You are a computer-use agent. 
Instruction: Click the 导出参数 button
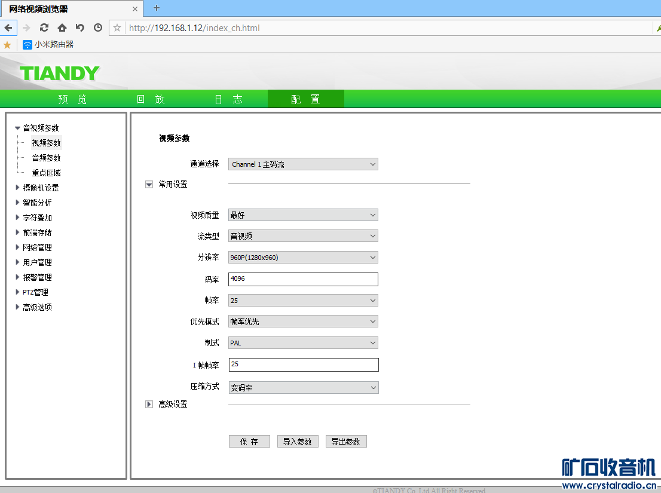(346, 442)
